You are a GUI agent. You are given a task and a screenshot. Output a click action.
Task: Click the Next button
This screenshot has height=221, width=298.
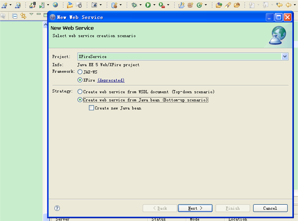[x=195, y=208]
